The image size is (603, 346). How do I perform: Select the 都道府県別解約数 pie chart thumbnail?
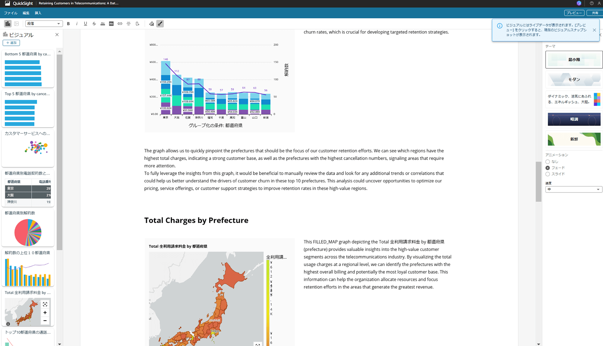(28, 228)
